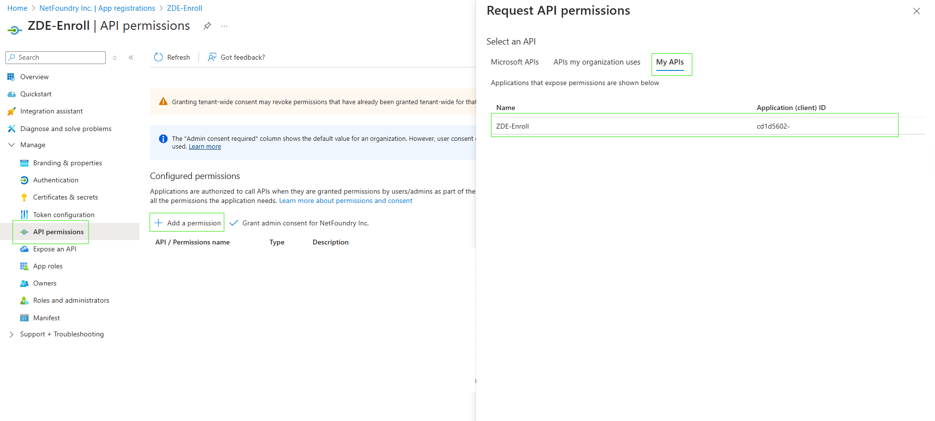Screen dimensions: 935x421
Task: Click the Manifest icon
Action: tap(24, 318)
